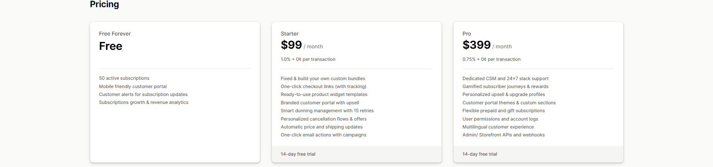The width and height of the screenshot is (713, 167).
Task: Click One-click email actions with campaigns
Action: [323, 135]
